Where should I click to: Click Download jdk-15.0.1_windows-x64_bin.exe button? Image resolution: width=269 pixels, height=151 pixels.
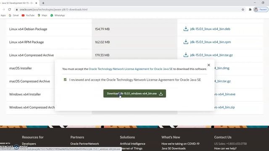(x=134, y=94)
